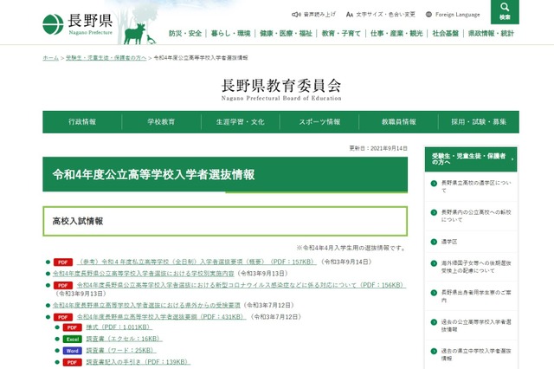Click PDF icon beside 調査書記入の手引き
Image resolution: width=554 pixels, height=369 pixels.
pyautogui.click(x=72, y=362)
